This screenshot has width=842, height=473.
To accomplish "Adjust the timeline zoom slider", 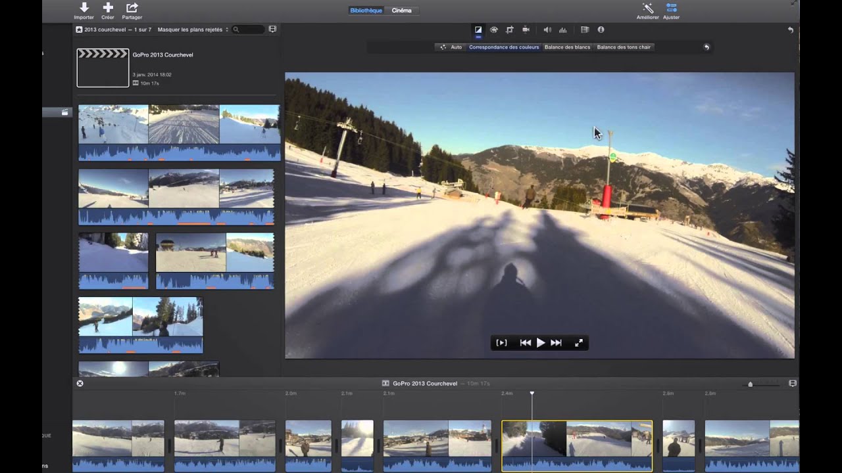I will (750, 384).
